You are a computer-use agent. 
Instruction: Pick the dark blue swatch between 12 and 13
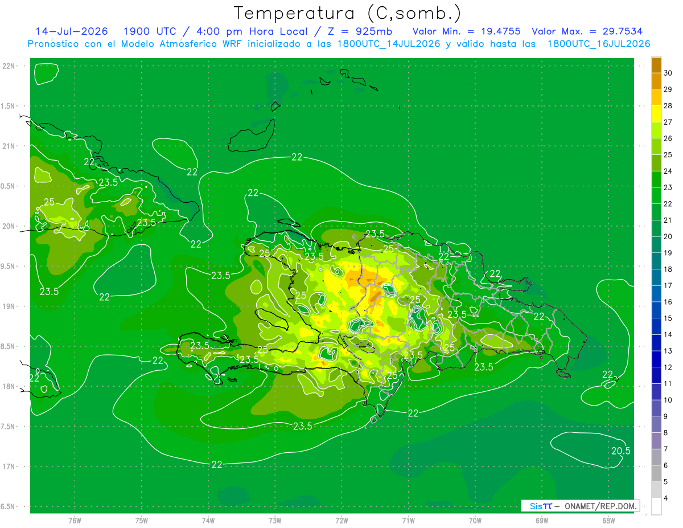[656, 359]
